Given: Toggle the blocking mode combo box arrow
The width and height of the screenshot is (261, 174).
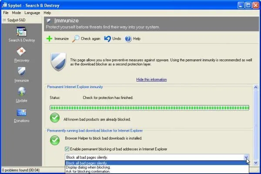Looking at the screenshot, I should 246,157.
